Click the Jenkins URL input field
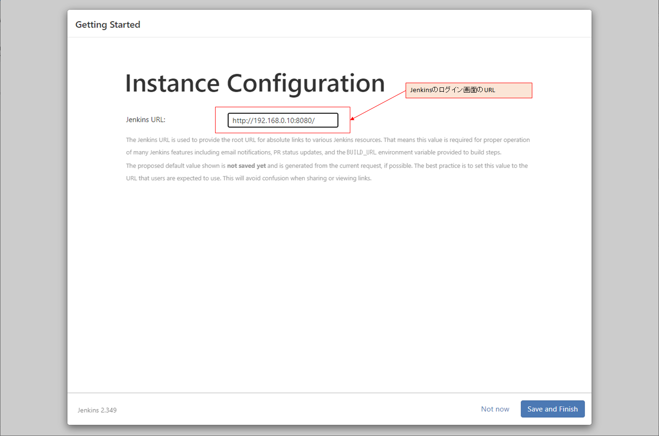The height and width of the screenshot is (436, 659). click(283, 120)
